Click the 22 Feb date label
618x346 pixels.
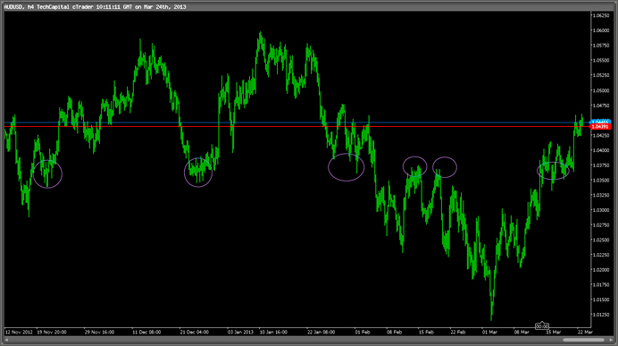pyautogui.click(x=458, y=333)
